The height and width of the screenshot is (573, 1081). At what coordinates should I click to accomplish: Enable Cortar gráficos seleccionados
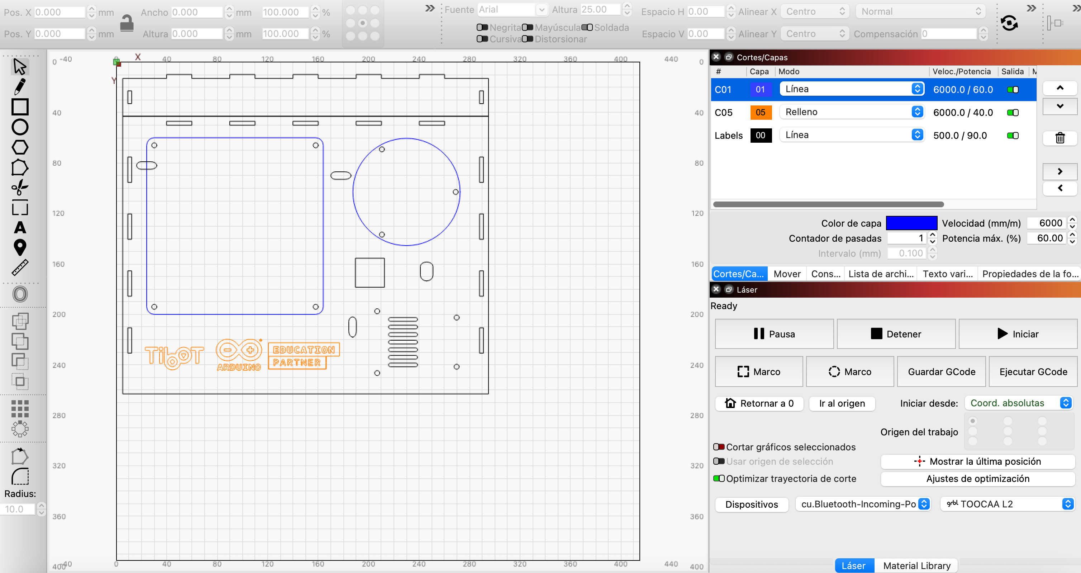[719, 447]
